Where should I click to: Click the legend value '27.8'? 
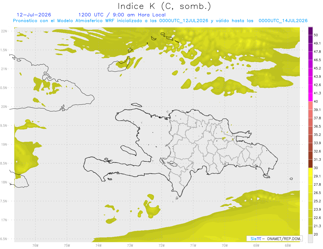(x=317, y=185)
